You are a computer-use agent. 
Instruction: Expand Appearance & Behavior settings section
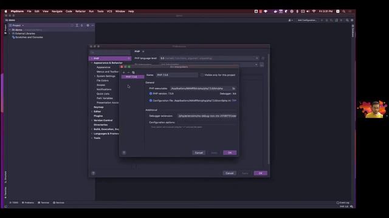point(92,63)
